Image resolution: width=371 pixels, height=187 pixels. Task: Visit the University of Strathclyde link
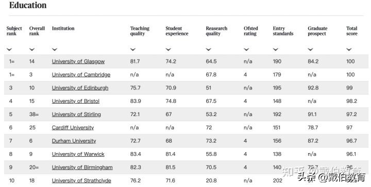81,180
